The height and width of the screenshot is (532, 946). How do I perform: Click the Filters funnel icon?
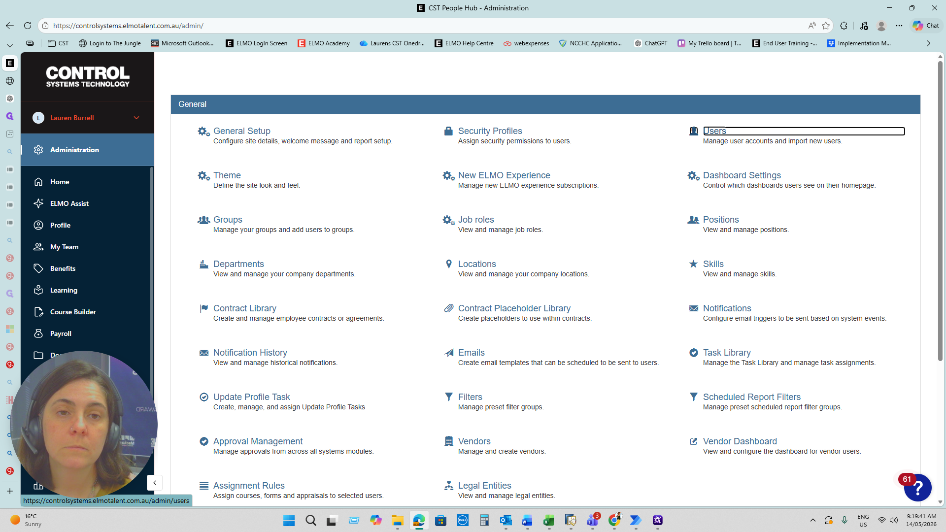point(448,397)
